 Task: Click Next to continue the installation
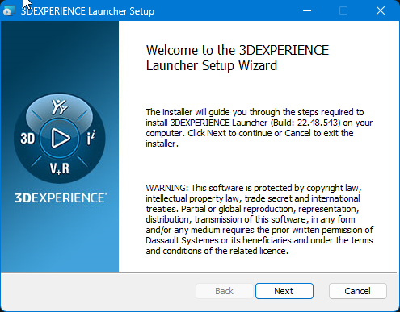coord(284,291)
